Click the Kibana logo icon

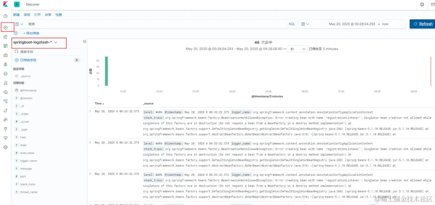pos(5,5)
